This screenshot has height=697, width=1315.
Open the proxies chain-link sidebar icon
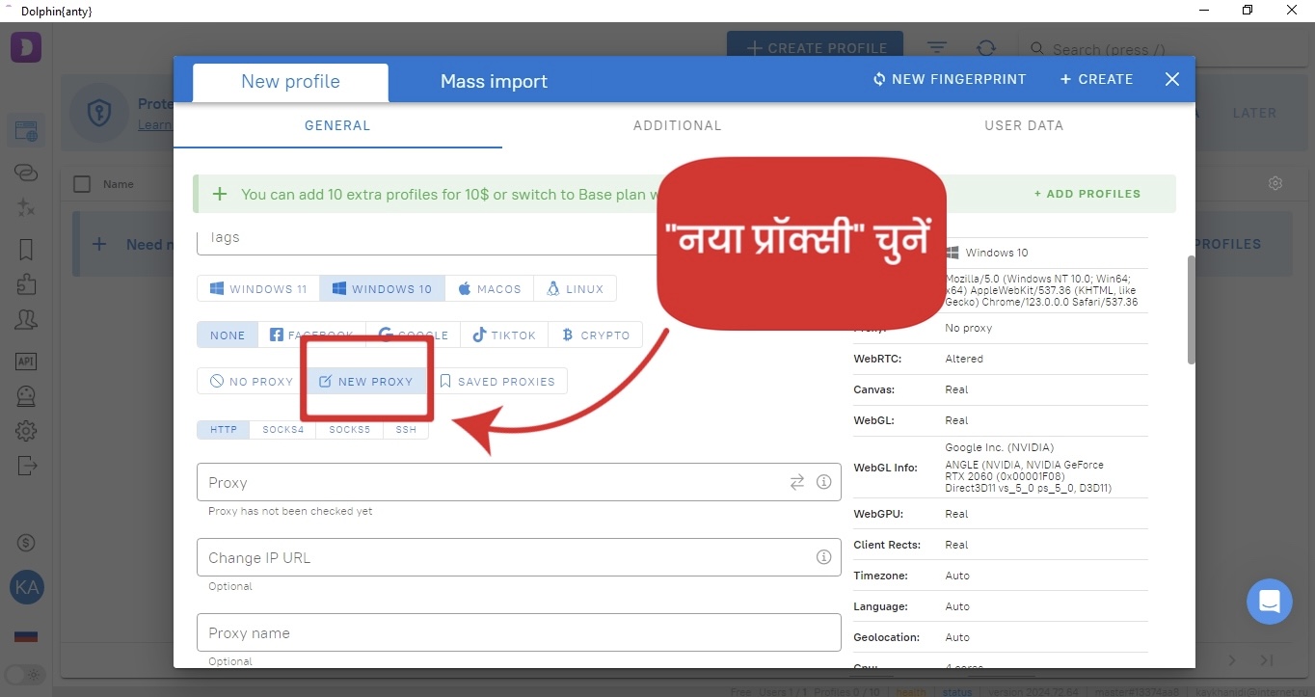(26, 173)
